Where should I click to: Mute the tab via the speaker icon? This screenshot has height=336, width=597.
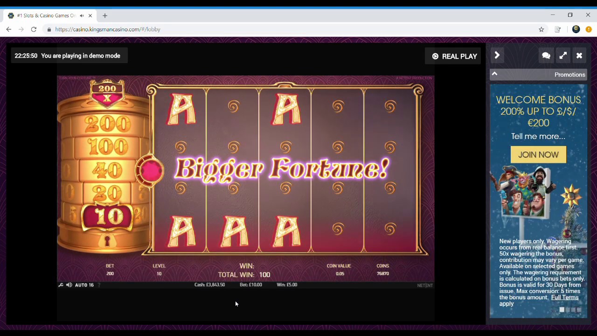[82, 15]
